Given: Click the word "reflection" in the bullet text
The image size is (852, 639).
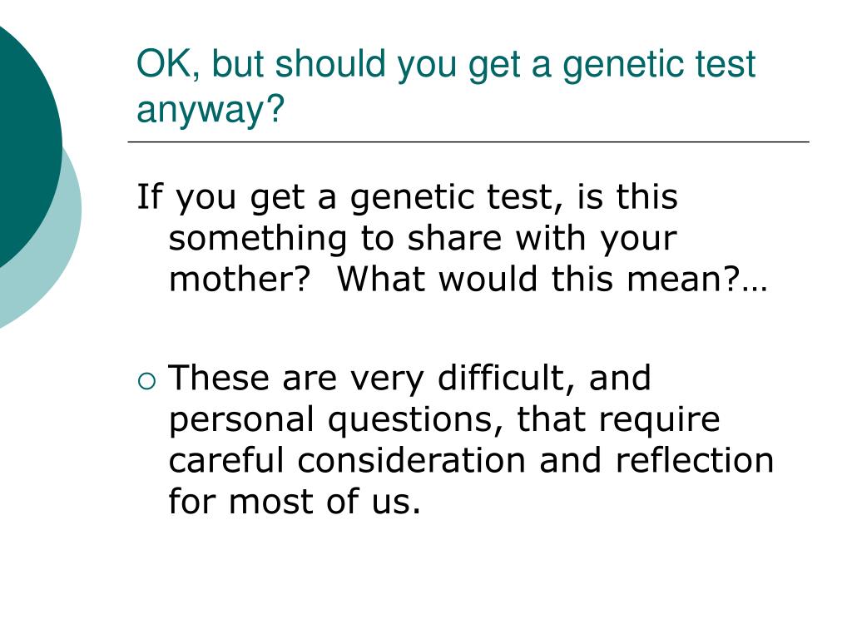Looking at the screenshot, I should pos(694,460).
